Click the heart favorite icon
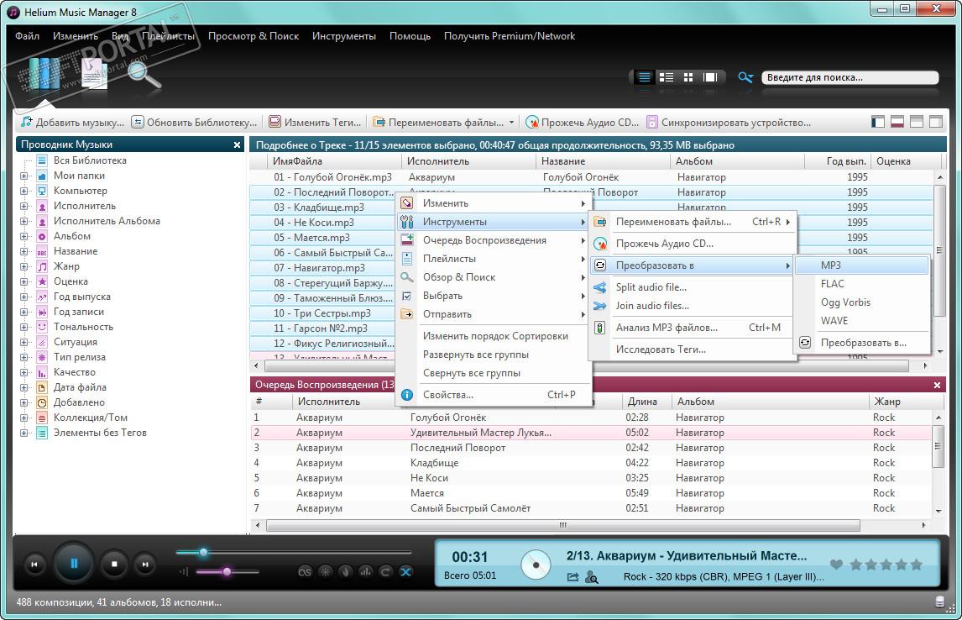The width and height of the screenshot is (962, 620). point(835,565)
